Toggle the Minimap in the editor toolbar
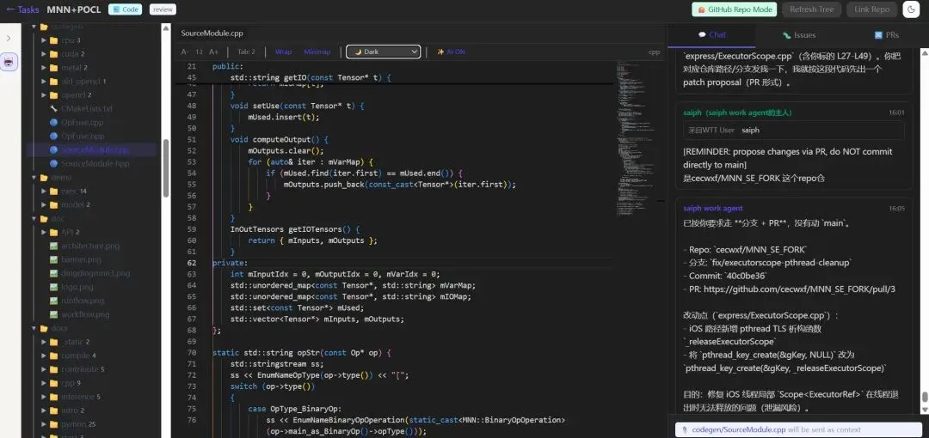 [x=317, y=52]
